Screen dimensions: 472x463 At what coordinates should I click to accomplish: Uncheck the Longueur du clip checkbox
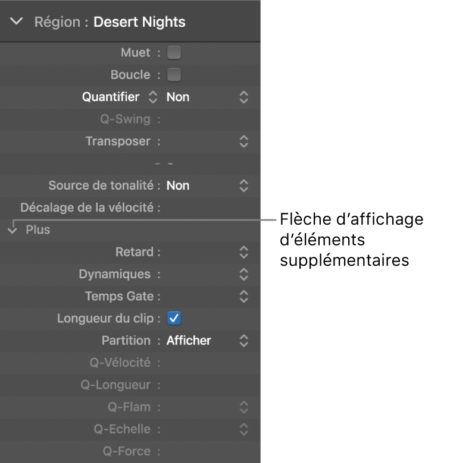[174, 319]
